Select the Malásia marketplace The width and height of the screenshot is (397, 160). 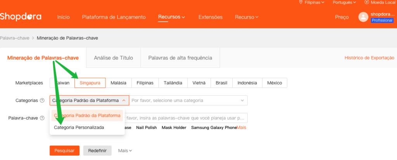click(118, 83)
